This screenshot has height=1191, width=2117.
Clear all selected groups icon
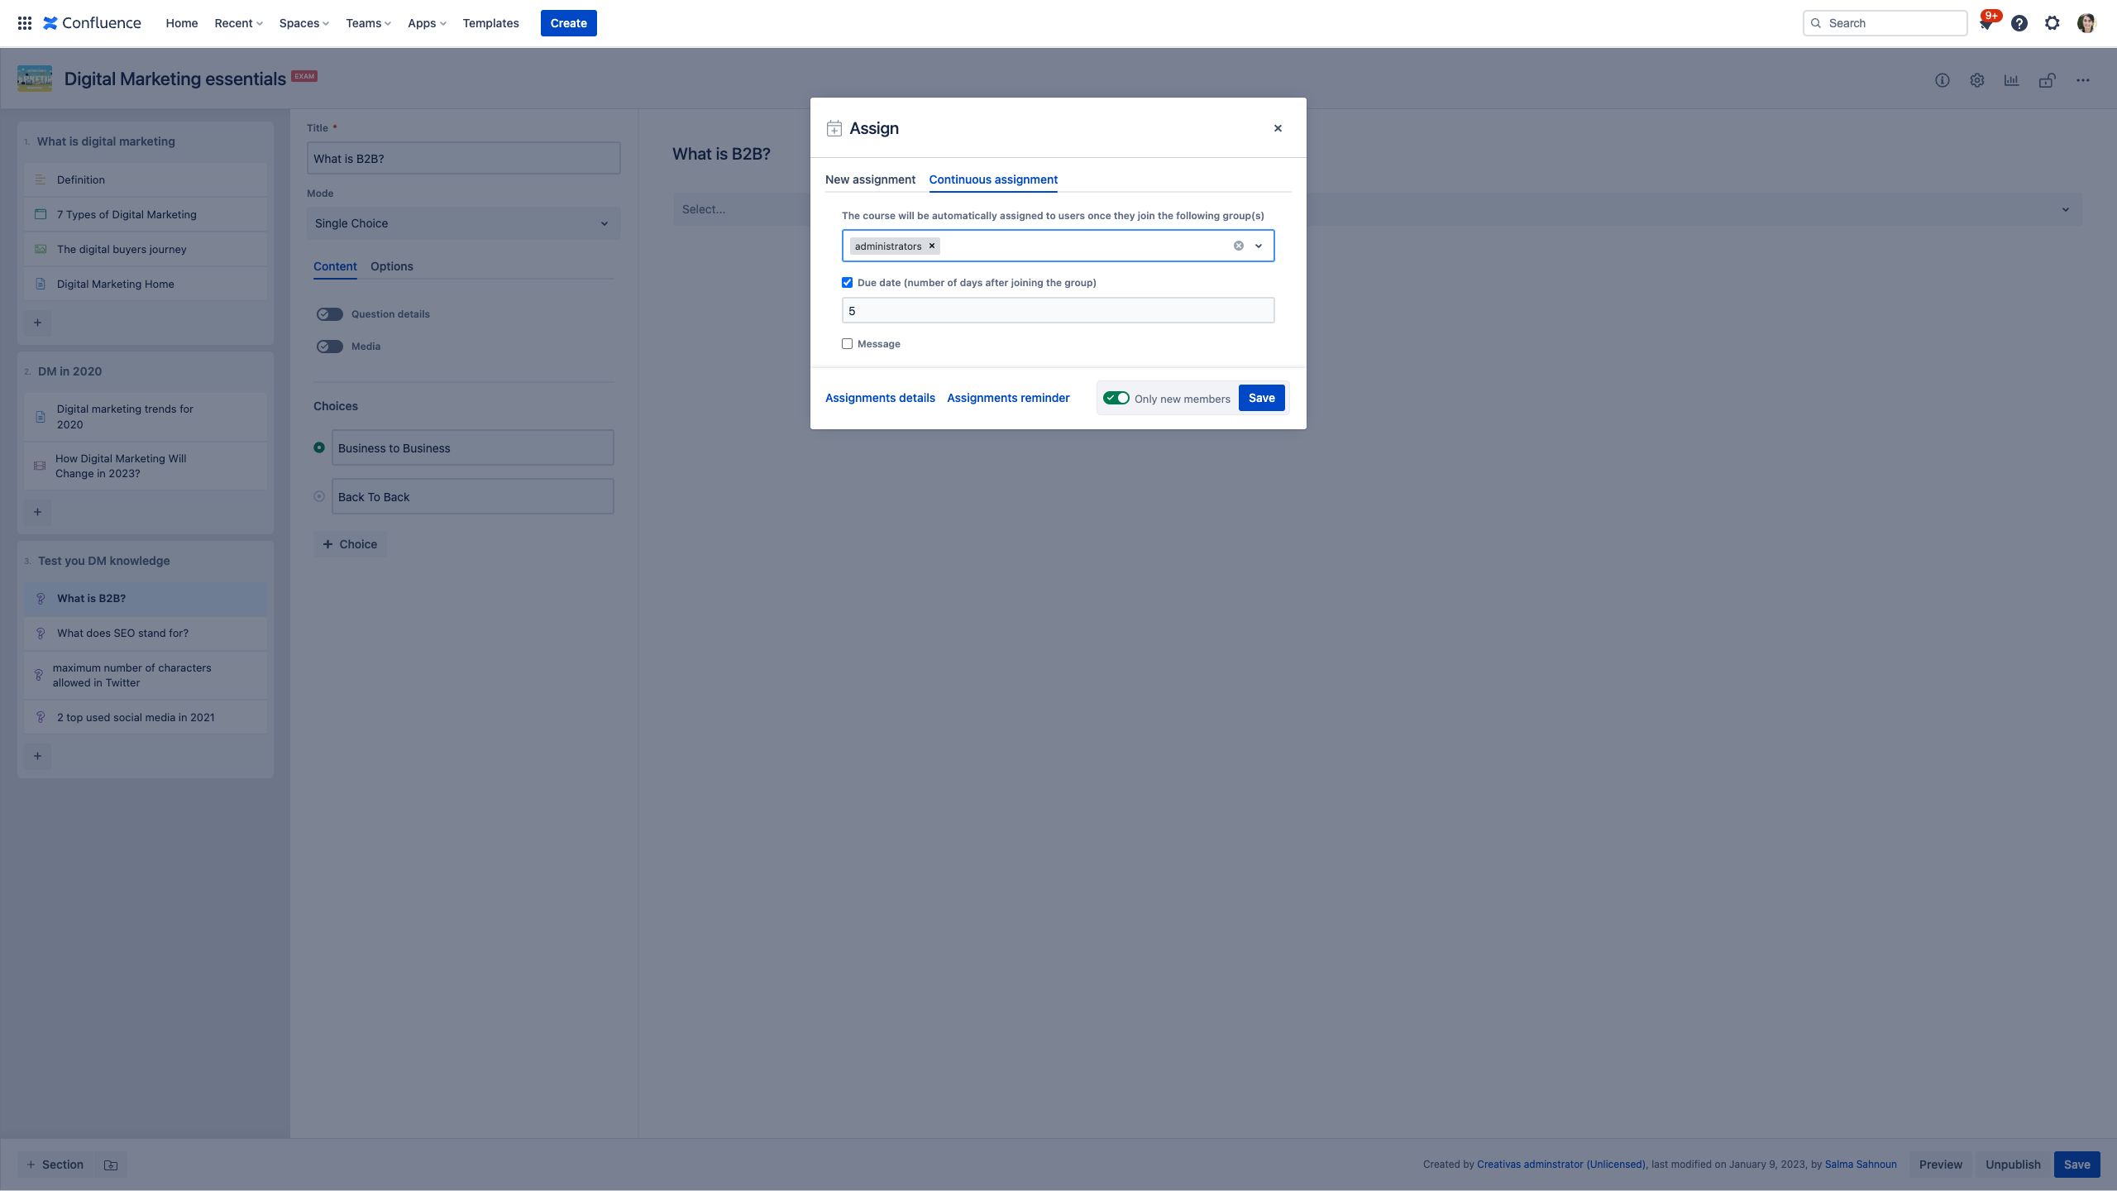coord(1238,246)
